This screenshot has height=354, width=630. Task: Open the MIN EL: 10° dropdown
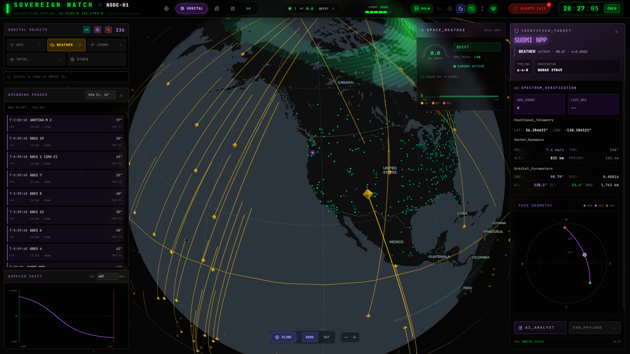(100, 95)
